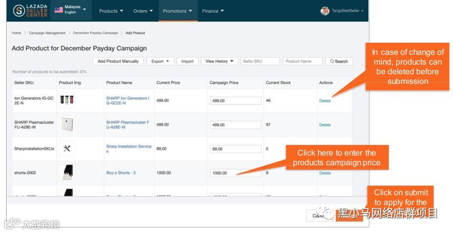Expand the Export dropdown button
Viewport: 453px width, 233px height.
161,62
